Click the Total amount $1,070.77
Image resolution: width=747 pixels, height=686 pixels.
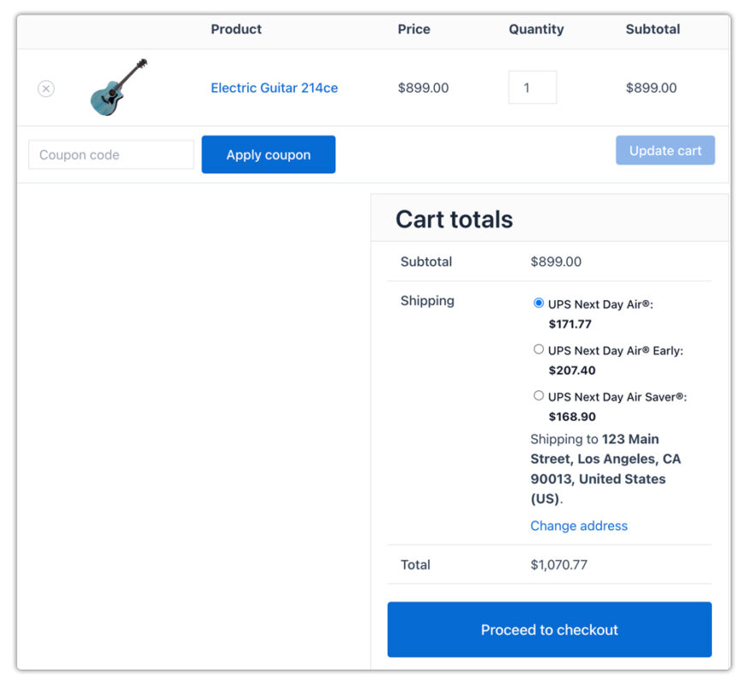[x=557, y=565]
